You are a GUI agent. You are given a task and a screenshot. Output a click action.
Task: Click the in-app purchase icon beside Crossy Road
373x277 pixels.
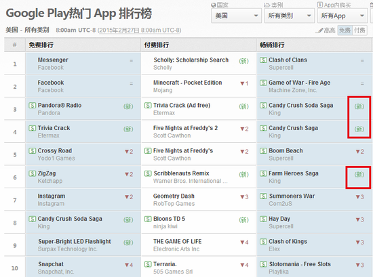coord(32,150)
